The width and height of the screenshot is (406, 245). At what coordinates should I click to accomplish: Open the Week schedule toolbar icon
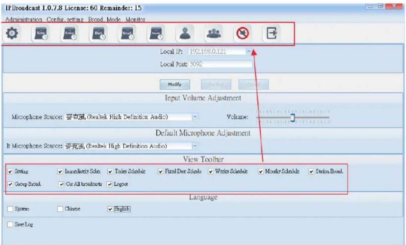(127, 33)
